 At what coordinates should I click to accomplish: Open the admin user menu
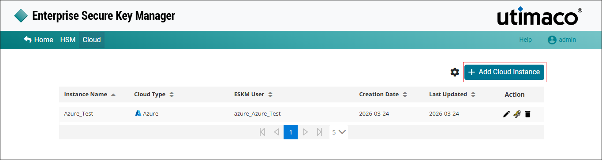click(x=562, y=40)
